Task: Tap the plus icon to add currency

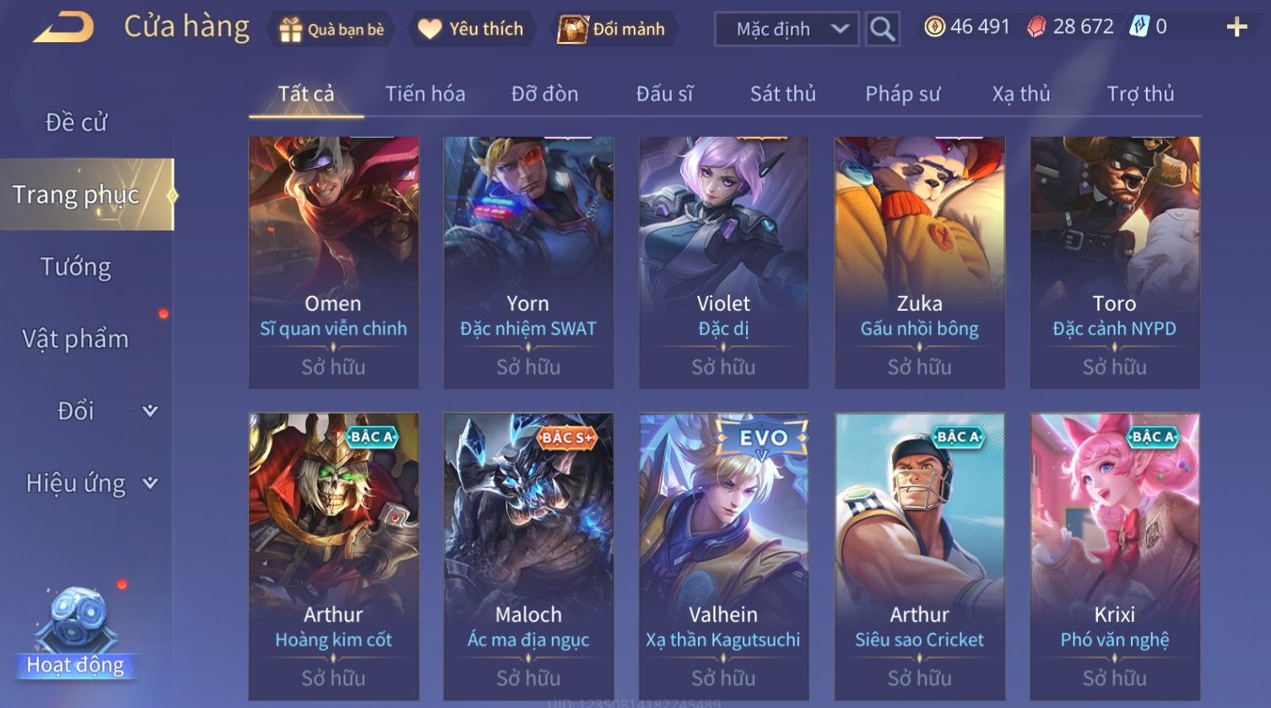Action: 1236,28
